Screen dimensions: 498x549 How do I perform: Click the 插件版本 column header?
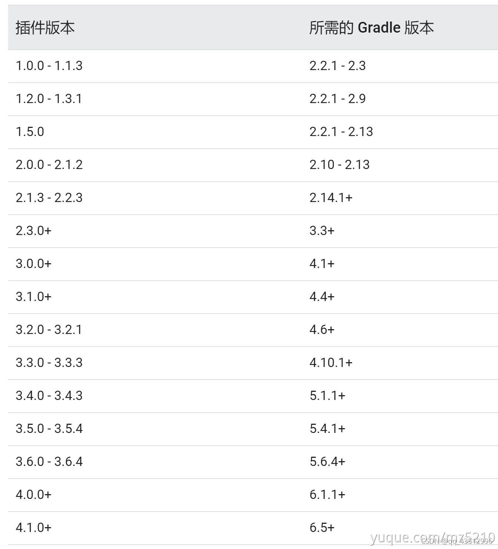point(45,28)
